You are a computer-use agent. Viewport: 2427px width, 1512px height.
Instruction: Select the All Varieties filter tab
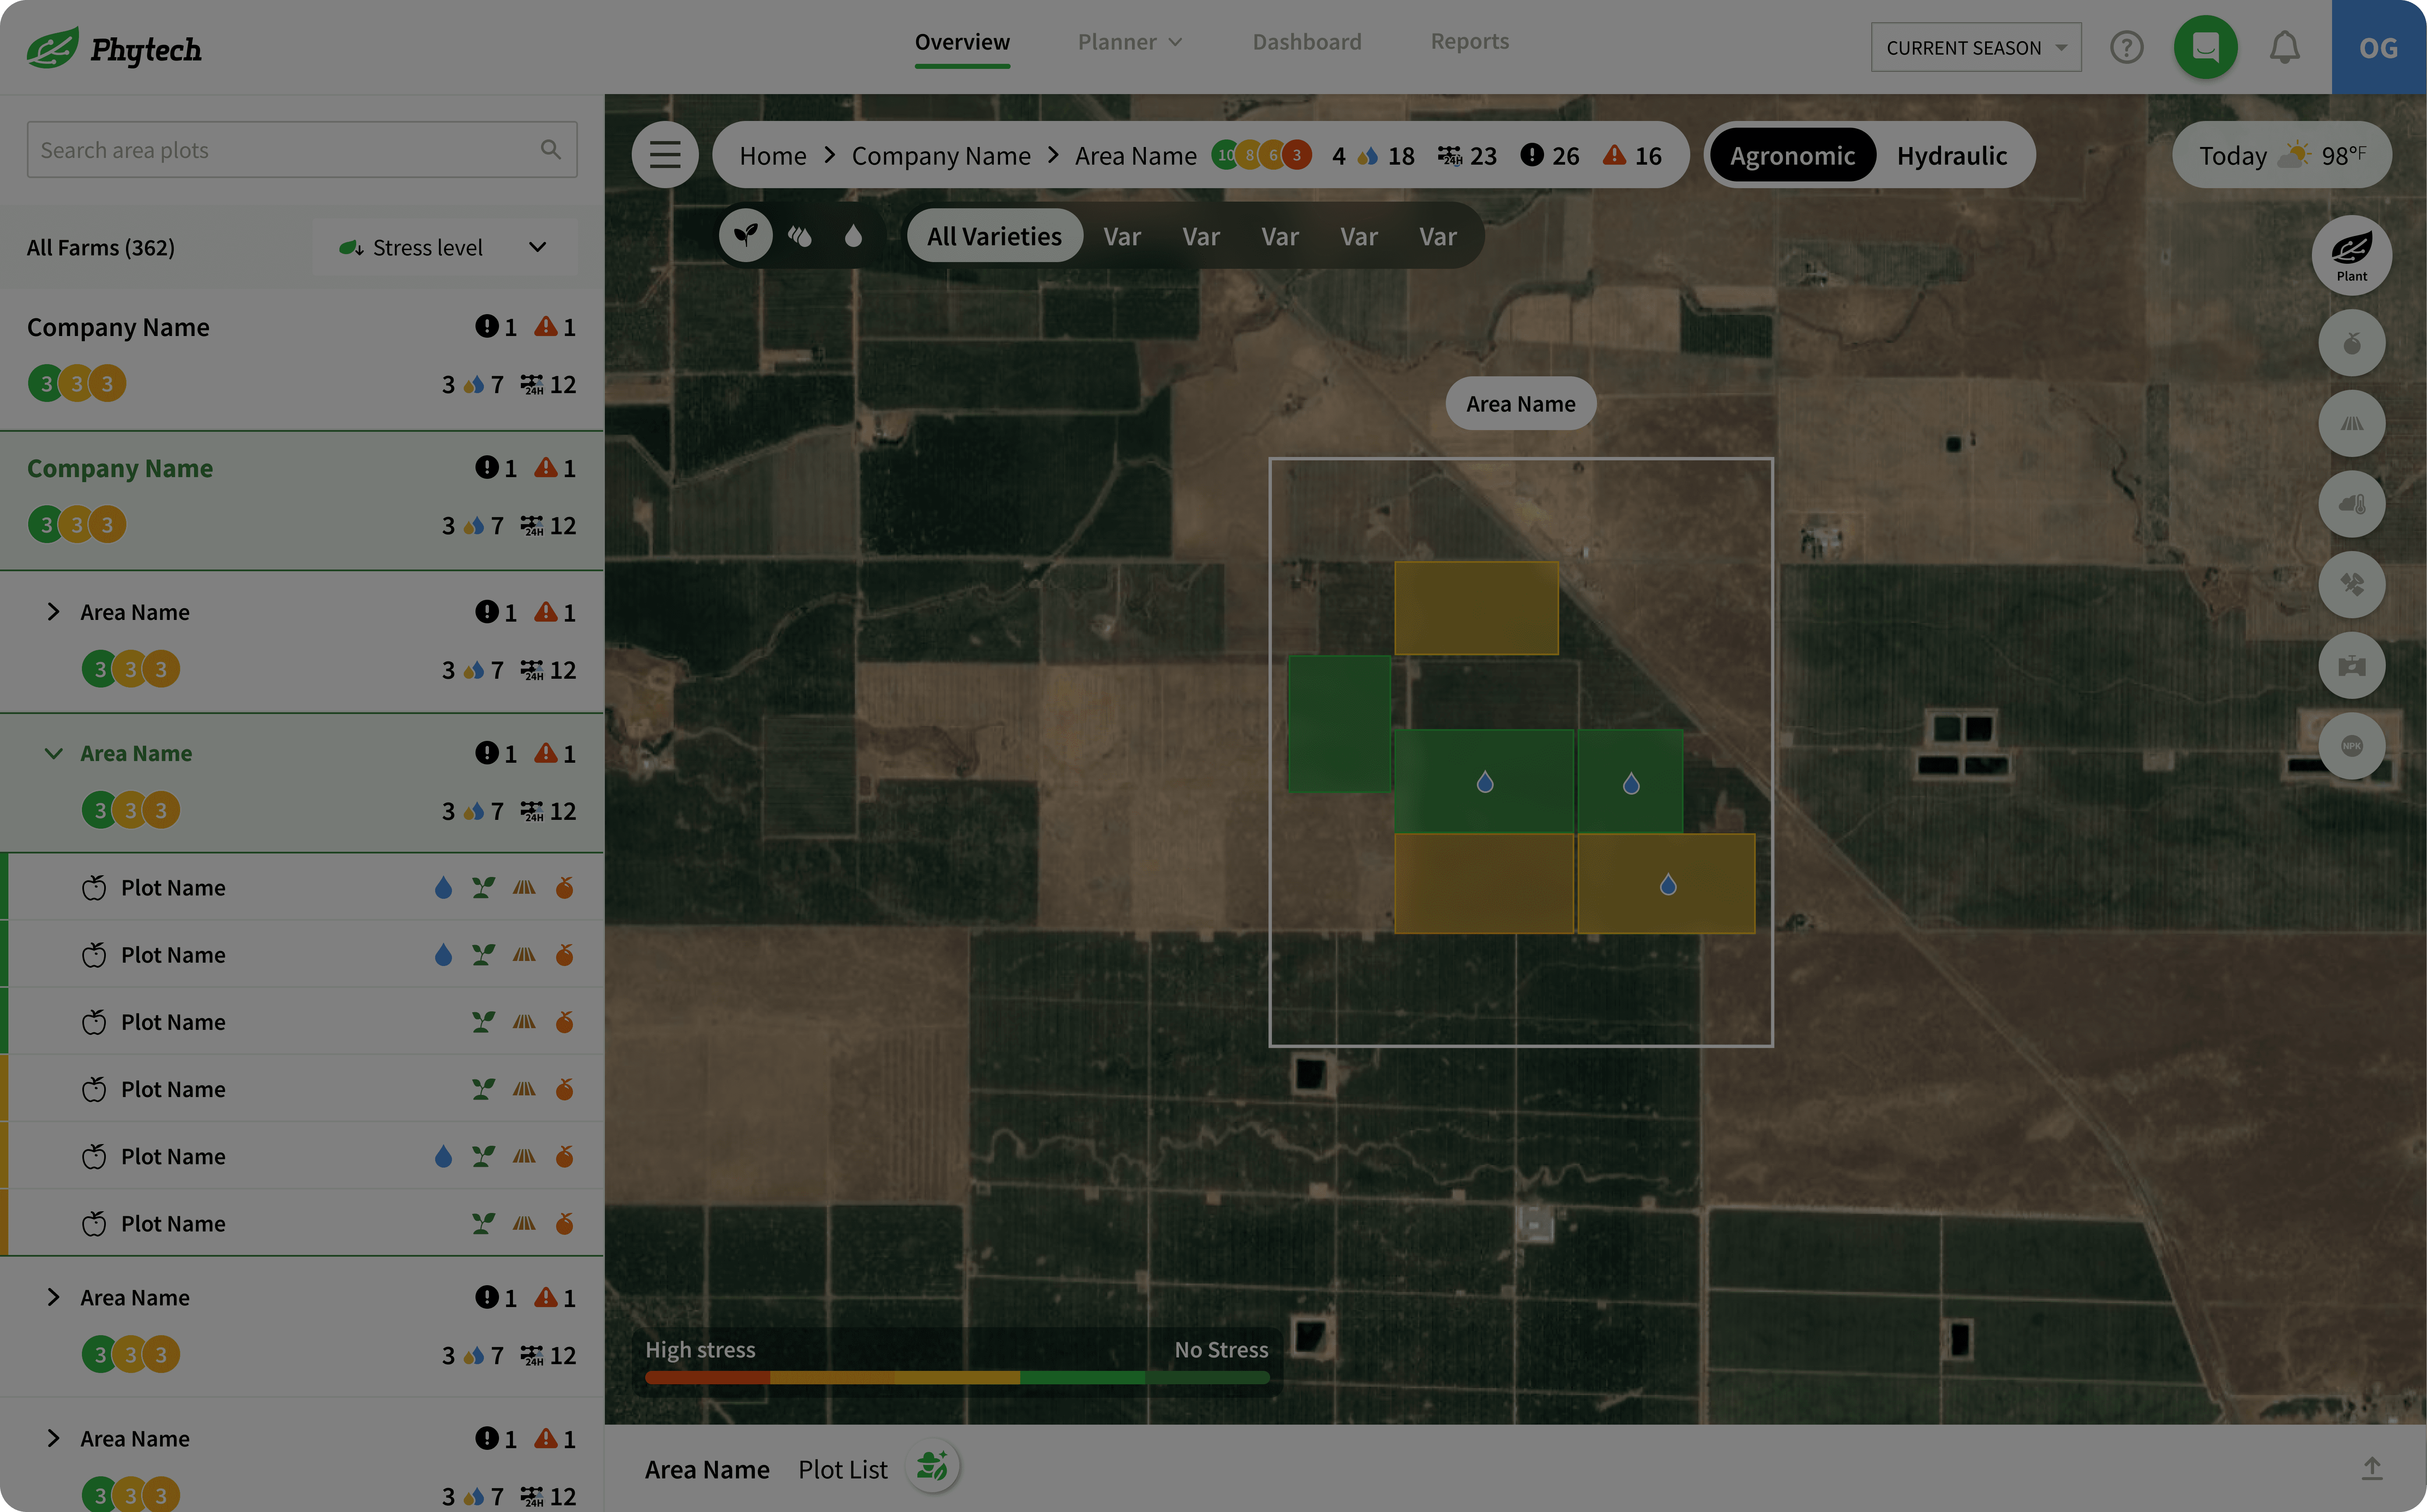click(x=993, y=236)
